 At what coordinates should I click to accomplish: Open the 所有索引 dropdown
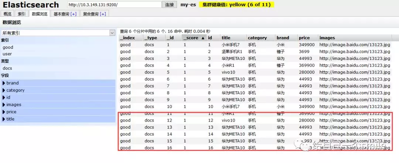click(58, 33)
